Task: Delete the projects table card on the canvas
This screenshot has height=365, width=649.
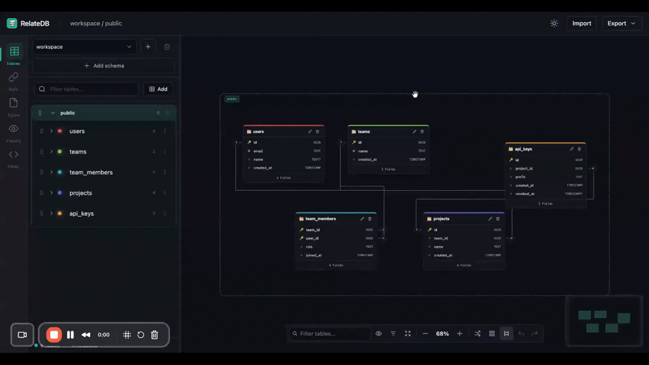Action: [x=498, y=219]
